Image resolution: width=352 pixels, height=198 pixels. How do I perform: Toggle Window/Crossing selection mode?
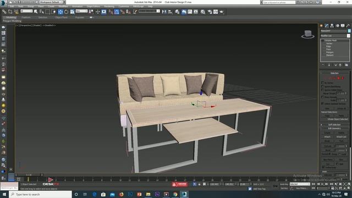[x=54, y=12]
